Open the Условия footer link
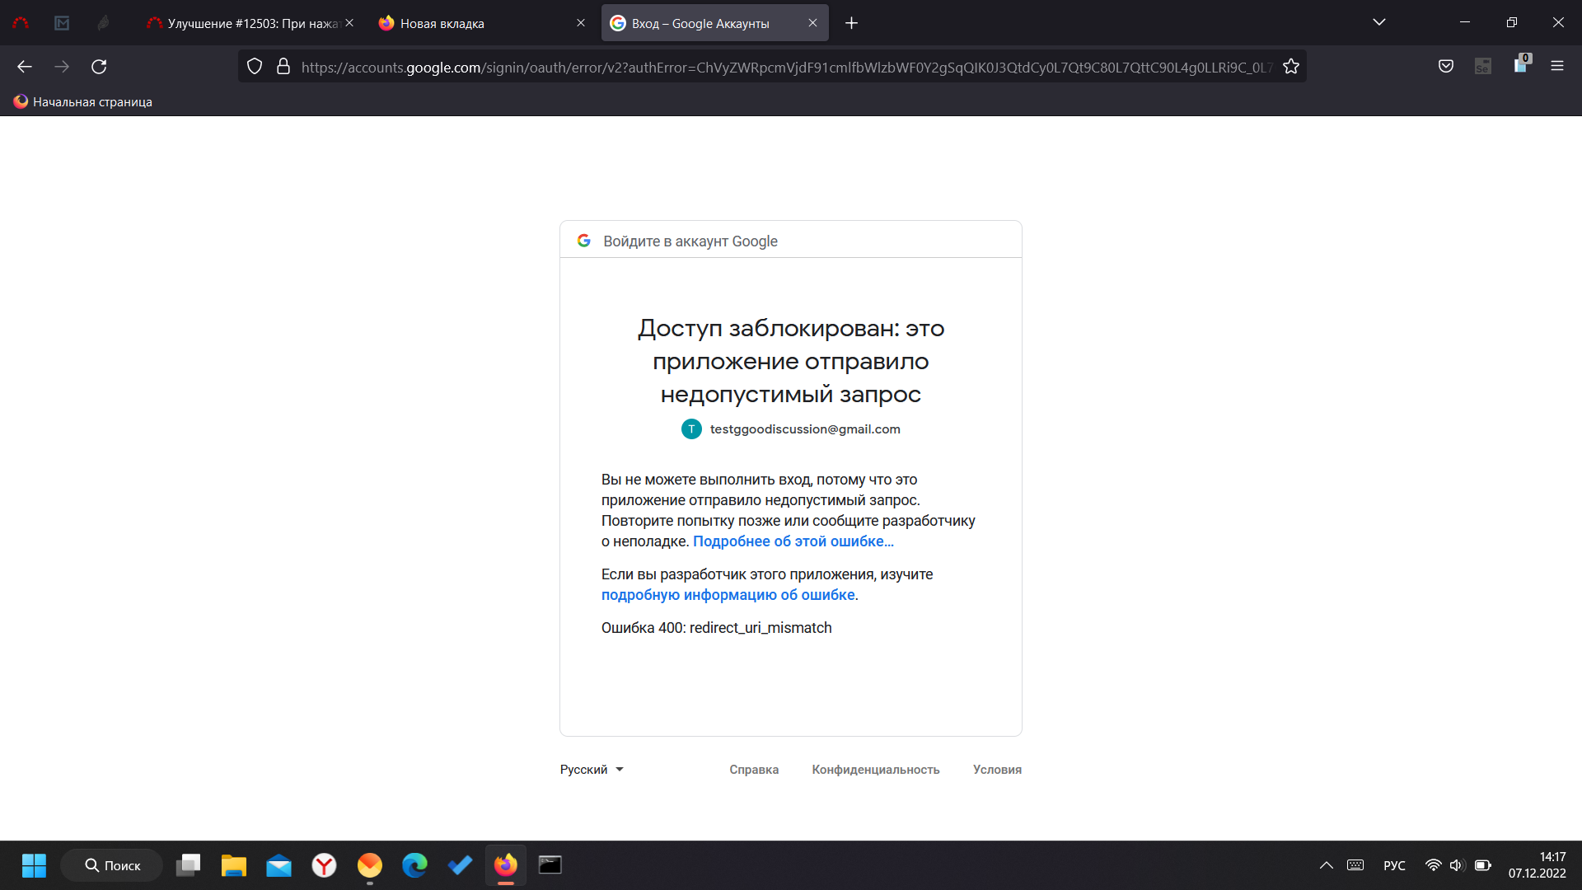Image resolution: width=1582 pixels, height=890 pixels. (x=997, y=770)
